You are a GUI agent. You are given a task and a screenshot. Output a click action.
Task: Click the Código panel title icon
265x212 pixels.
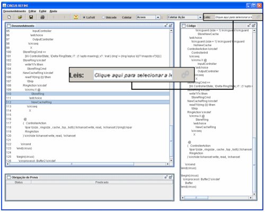184,26
